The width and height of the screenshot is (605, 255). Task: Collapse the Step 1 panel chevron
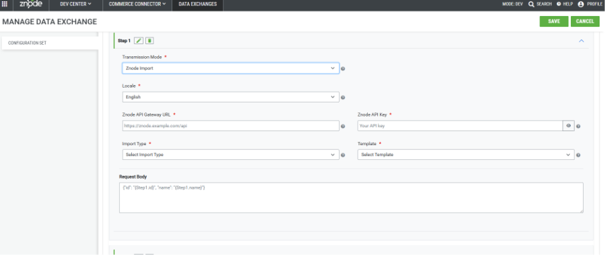pos(582,40)
